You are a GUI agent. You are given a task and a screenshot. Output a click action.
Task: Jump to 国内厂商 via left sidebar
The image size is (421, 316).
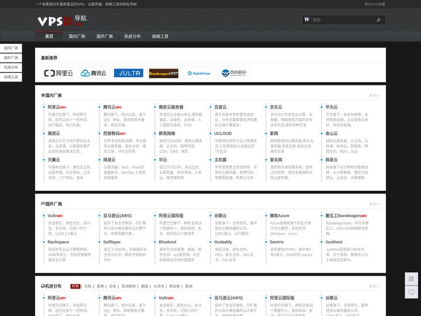pyautogui.click(x=11, y=48)
